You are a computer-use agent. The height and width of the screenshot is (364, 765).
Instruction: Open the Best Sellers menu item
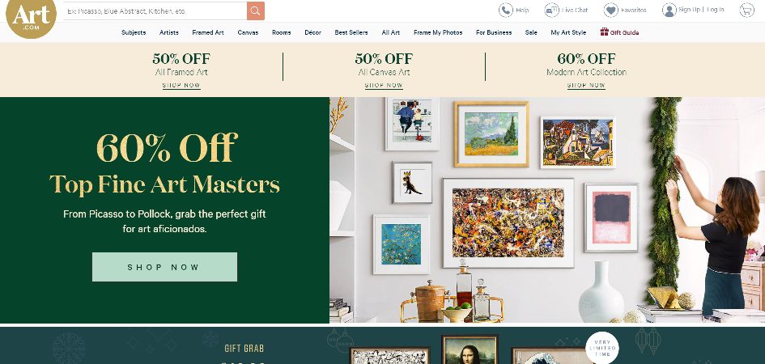(351, 32)
